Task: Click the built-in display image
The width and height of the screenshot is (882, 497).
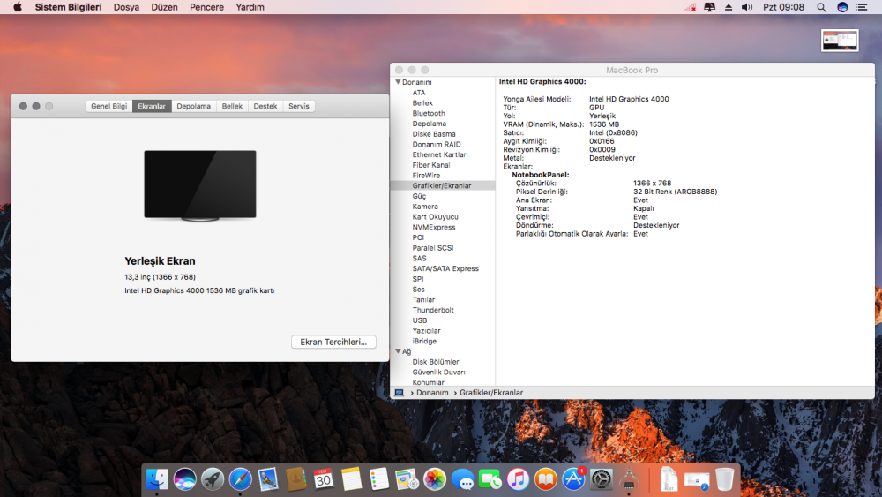Action: [199, 185]
